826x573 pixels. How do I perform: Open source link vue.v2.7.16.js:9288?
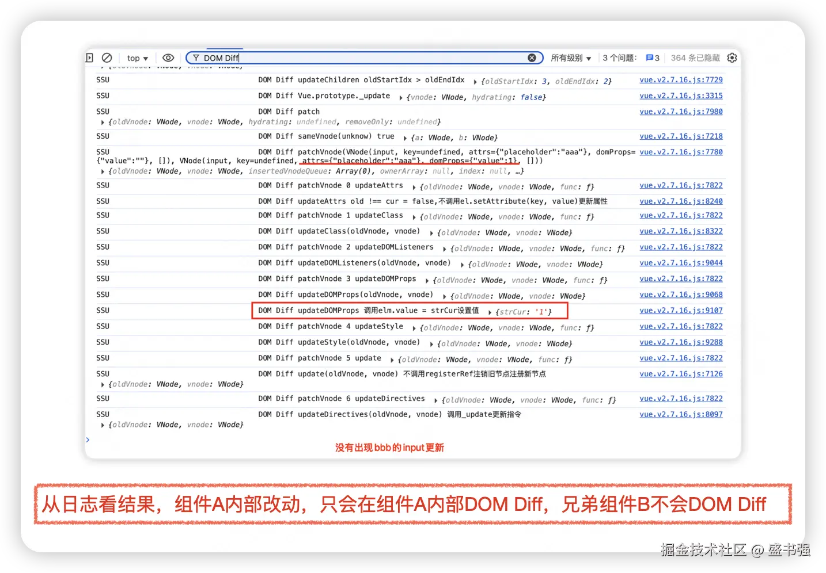point(681,342)
